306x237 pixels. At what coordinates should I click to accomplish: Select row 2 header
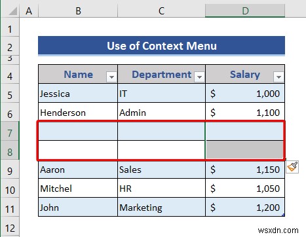tap(10, 46)
